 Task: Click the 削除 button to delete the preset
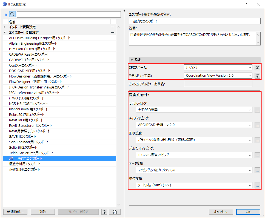coord(42,212)
